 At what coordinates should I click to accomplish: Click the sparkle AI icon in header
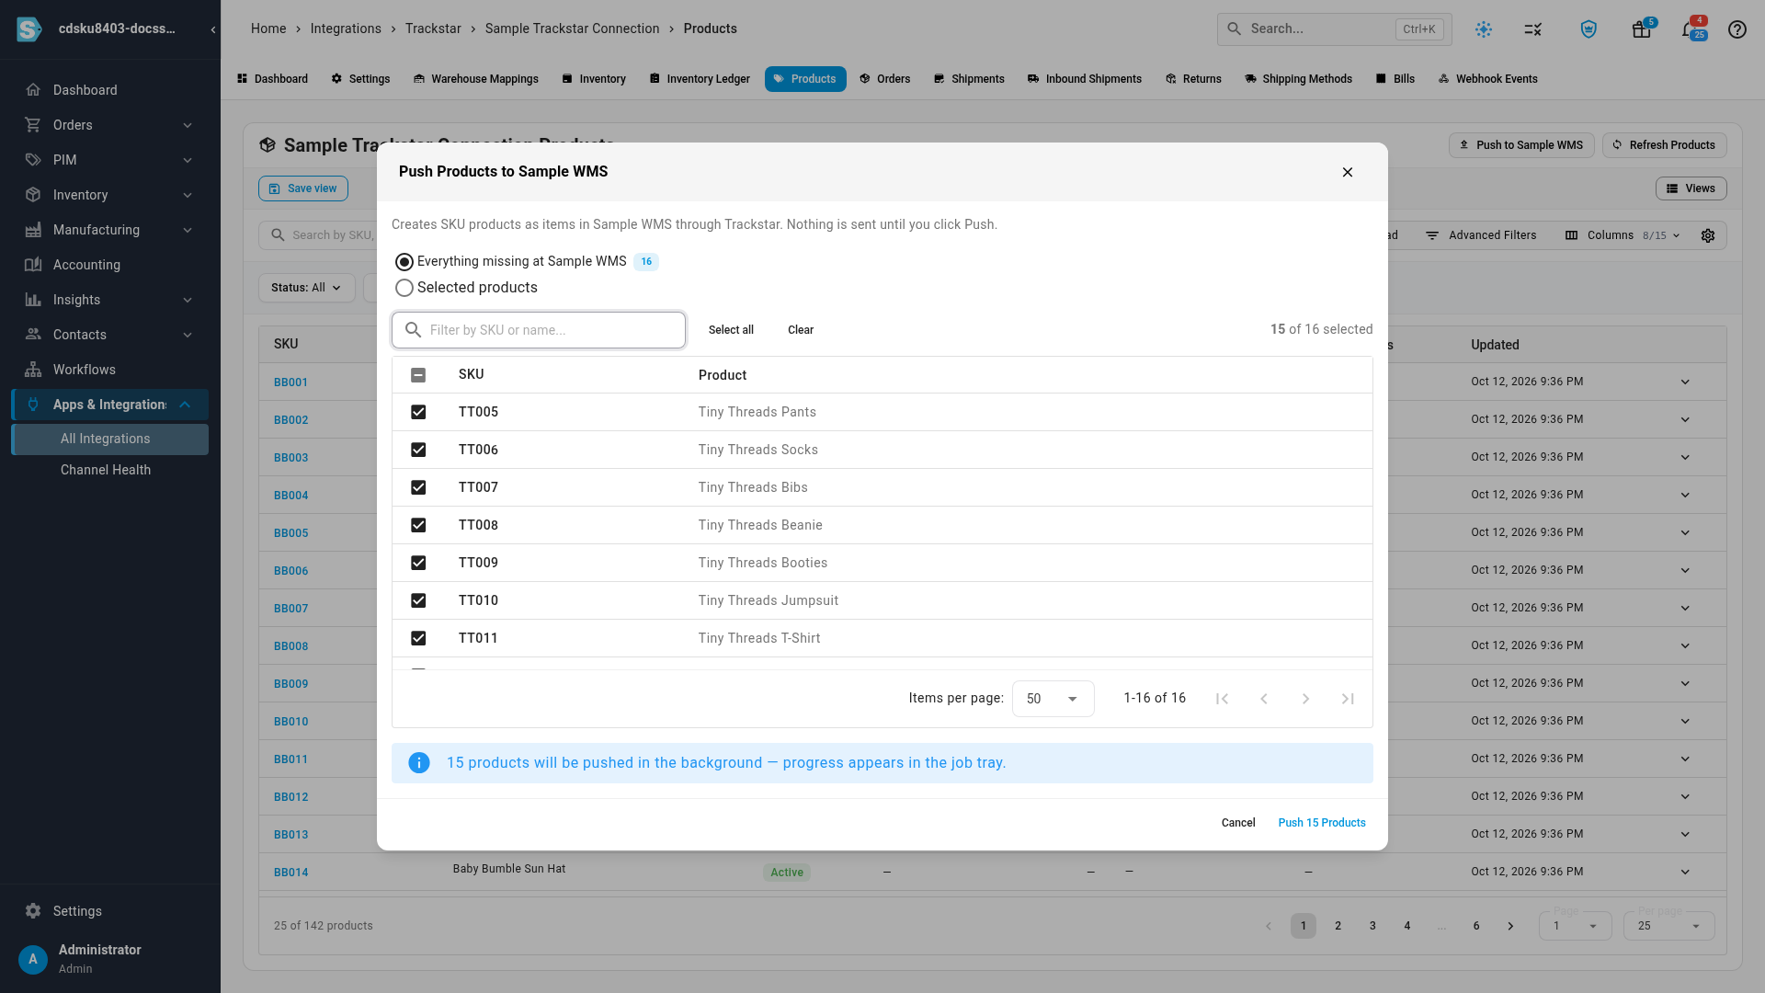1484,29
